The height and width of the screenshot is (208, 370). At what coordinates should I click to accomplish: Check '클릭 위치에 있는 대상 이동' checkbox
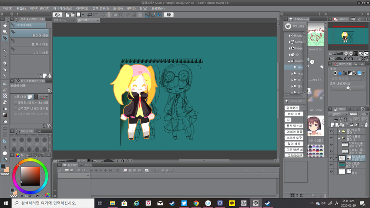[16, 103]
